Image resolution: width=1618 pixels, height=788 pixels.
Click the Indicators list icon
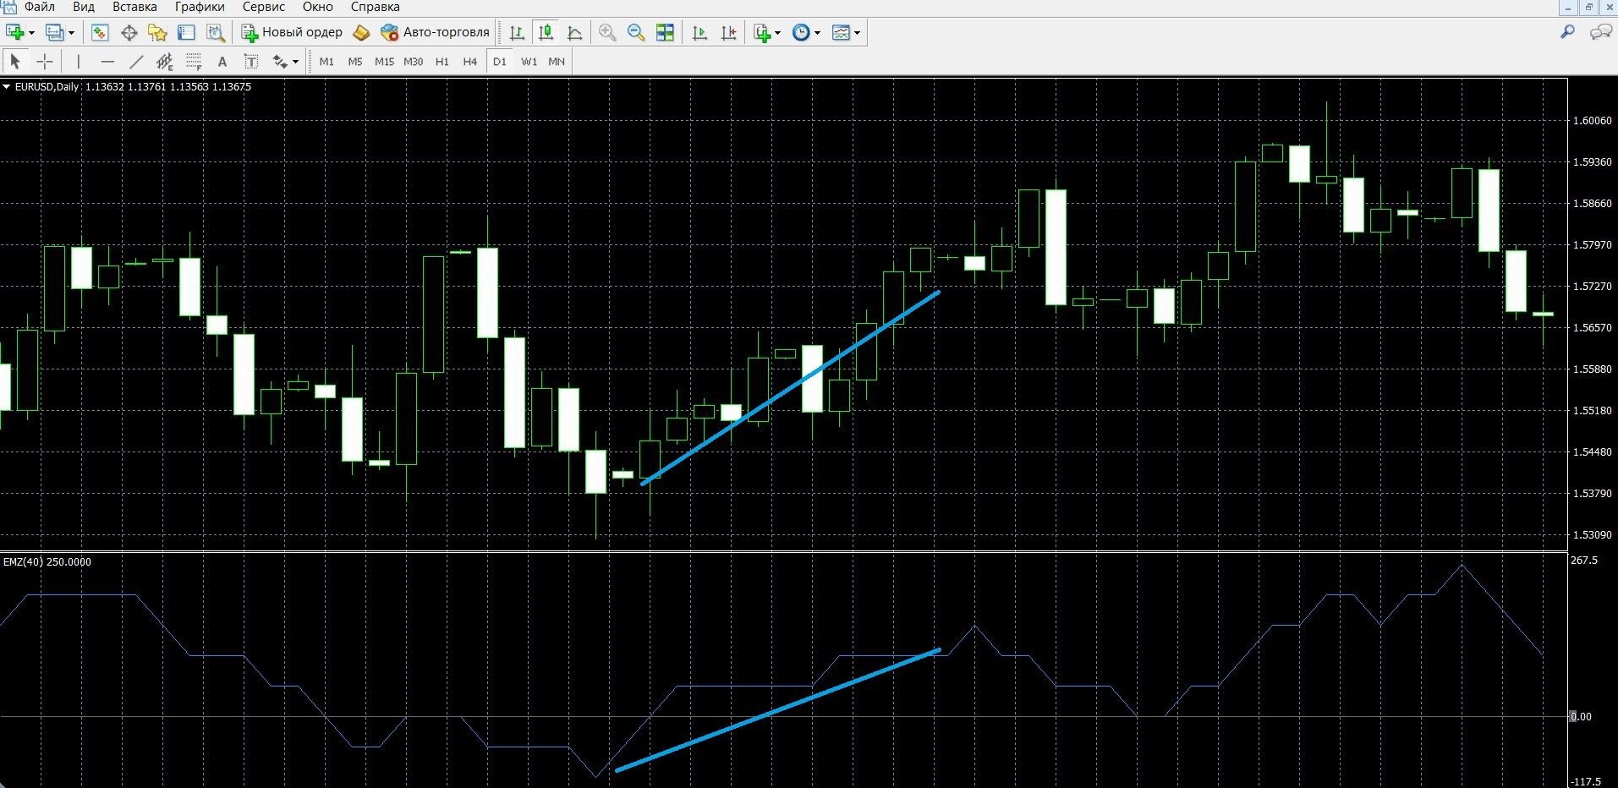[x=762, y=33]
